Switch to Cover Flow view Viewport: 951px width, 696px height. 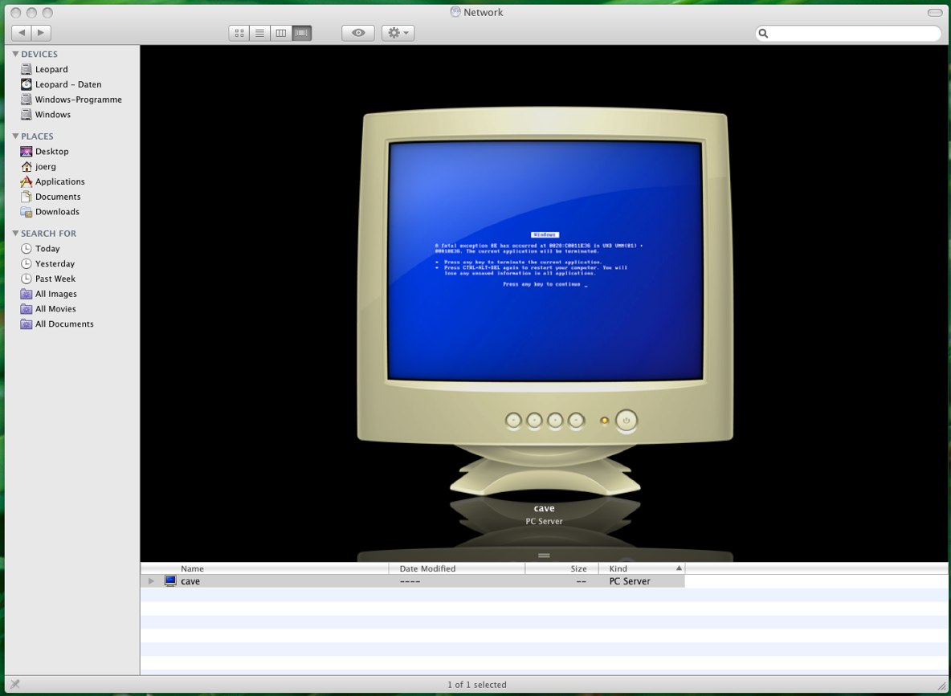pos(301,33)
